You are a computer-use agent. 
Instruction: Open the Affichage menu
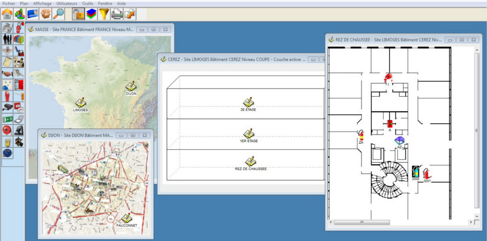point(43,3)
